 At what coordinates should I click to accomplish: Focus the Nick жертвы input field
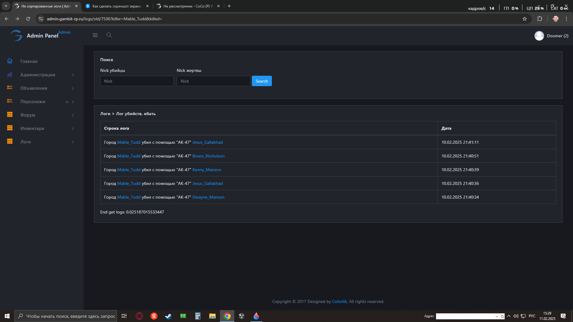[x=213, y=81]
